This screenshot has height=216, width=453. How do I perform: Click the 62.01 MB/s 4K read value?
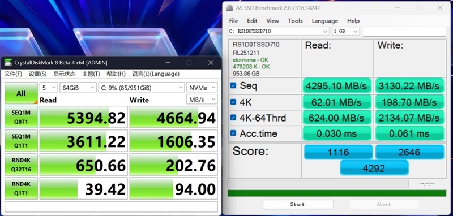(x=336, y=102)
